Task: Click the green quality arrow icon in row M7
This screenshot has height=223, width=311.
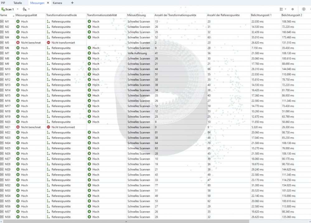Action: (x=18, y=53)
